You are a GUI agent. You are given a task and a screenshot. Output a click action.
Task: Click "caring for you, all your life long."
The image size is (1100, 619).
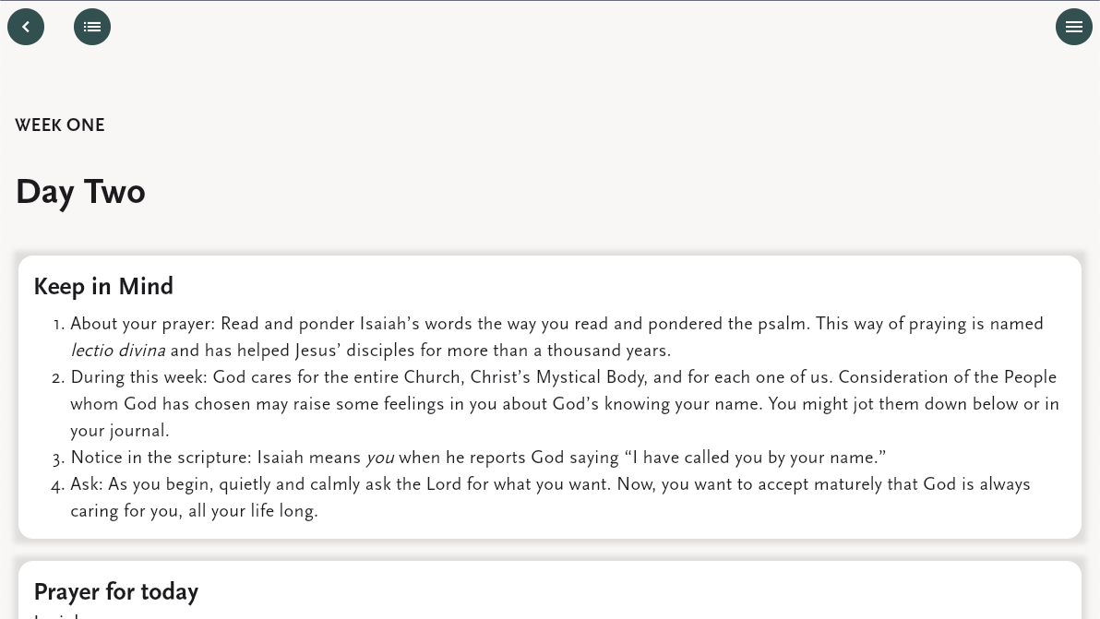194,511
